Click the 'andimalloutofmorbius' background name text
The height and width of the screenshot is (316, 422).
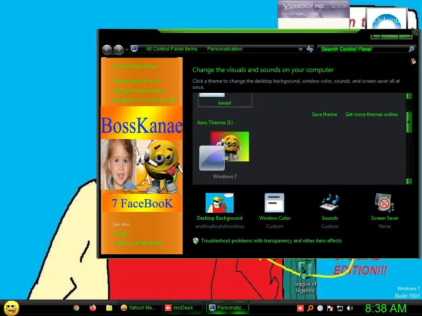click(x=220, y=226)
